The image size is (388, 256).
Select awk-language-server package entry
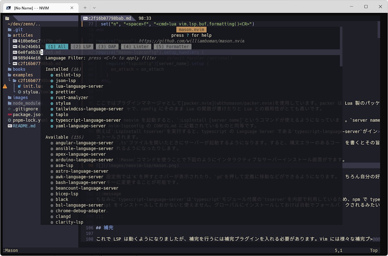pos(79,177)
